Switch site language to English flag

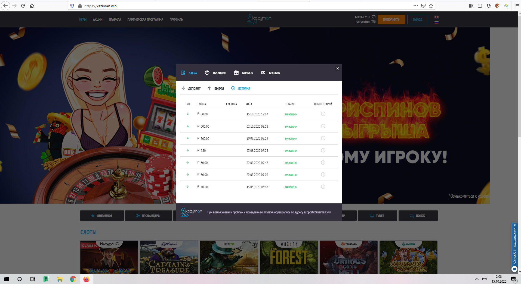click(436, 17)
